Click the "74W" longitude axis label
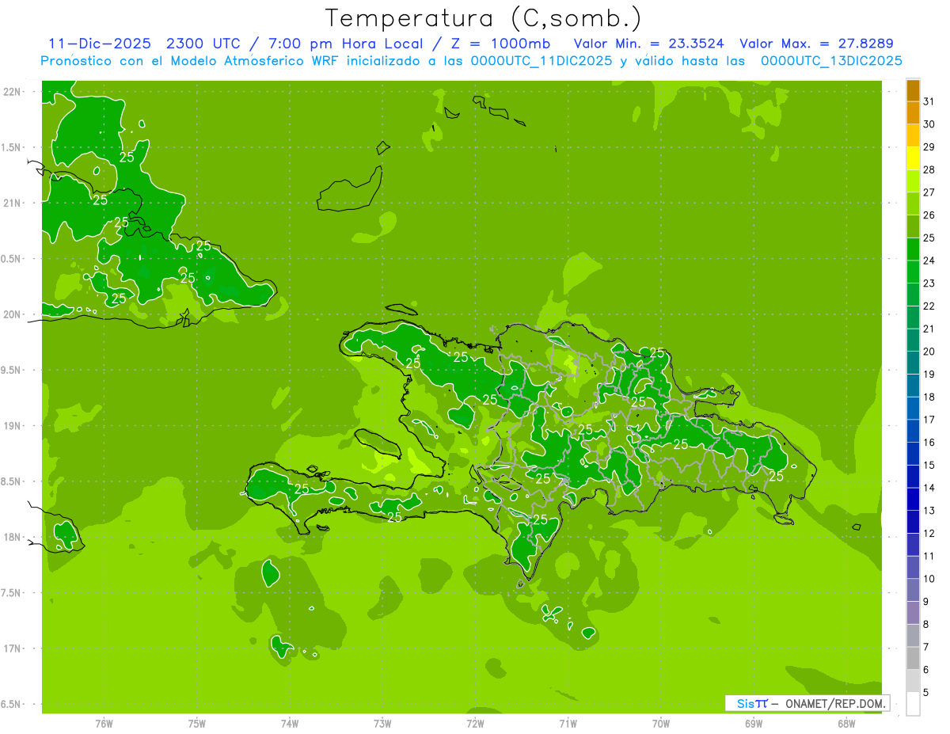This screenshot has width=950, height=734. [290, 724]
